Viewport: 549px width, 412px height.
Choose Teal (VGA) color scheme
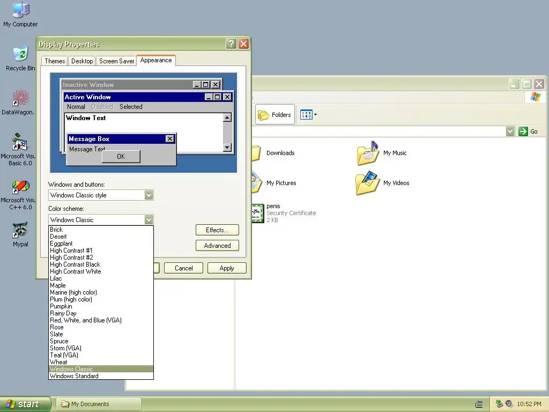(x=101, y=355)
